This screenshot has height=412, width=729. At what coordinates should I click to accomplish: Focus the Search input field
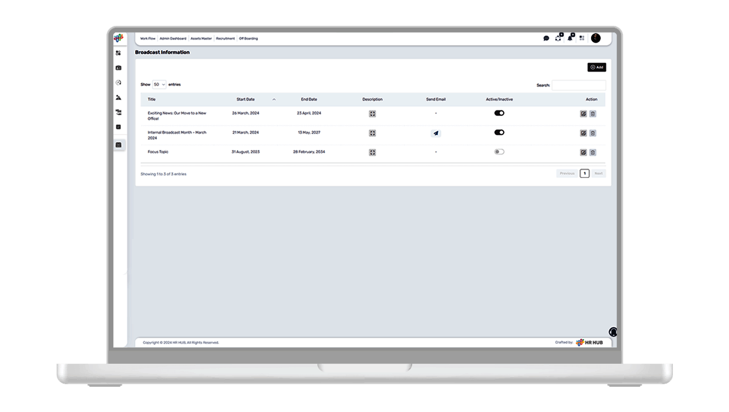pos(579,85)
